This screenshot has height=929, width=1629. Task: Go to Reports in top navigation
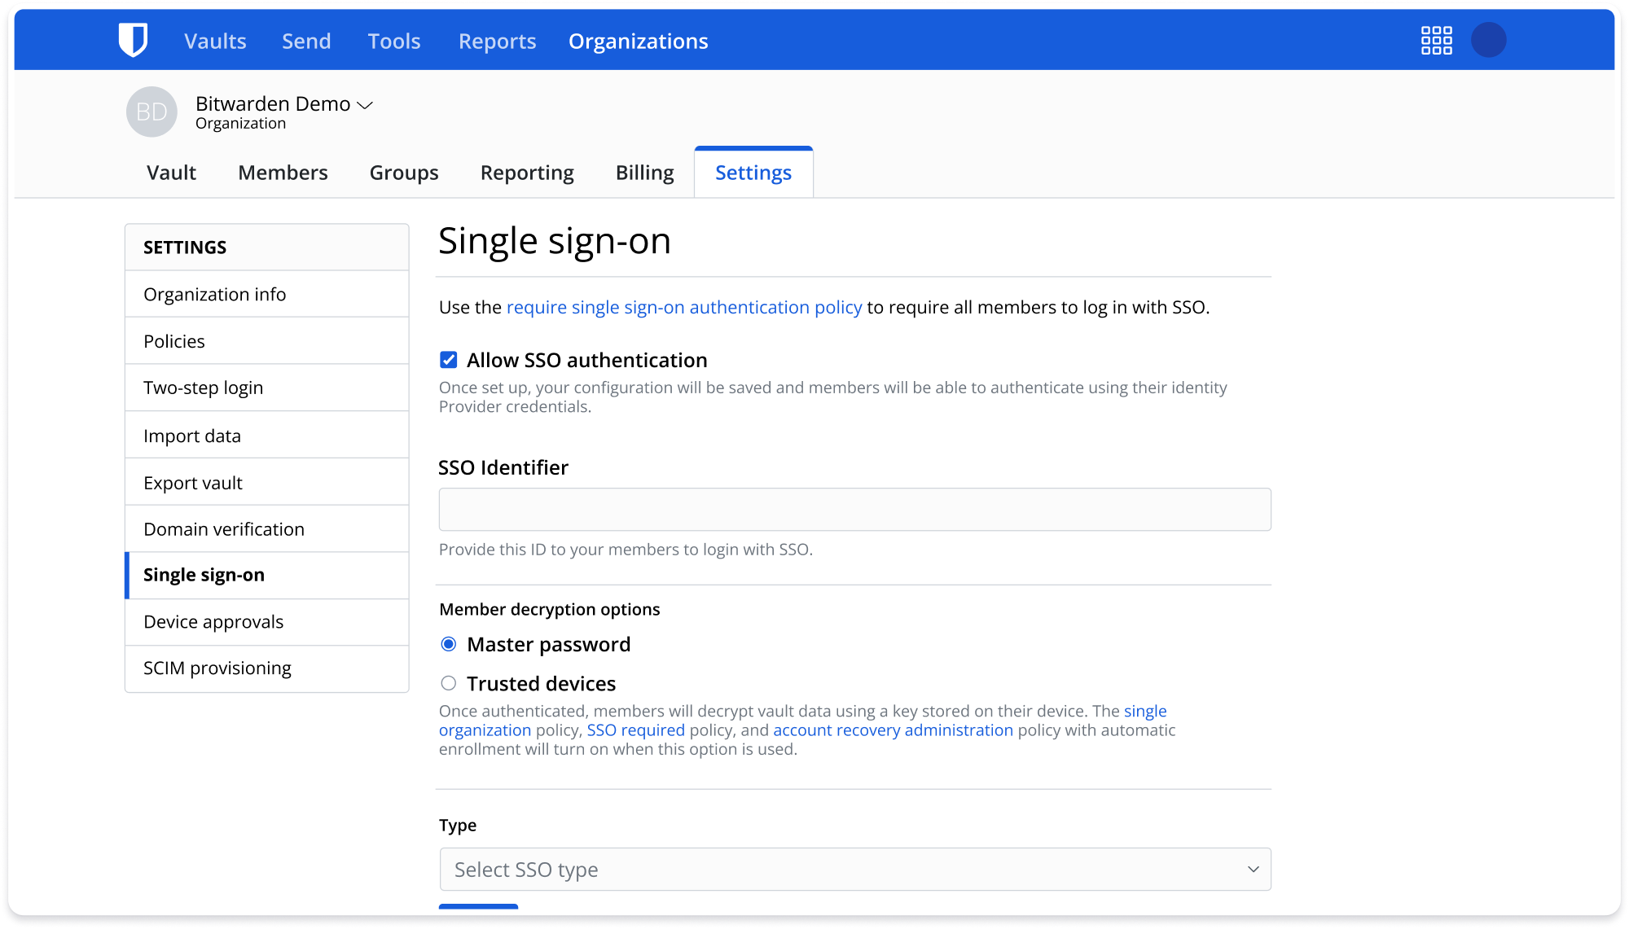(x=497, y=41)
